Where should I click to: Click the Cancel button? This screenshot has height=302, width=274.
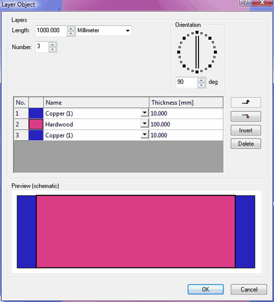(249, 289)
